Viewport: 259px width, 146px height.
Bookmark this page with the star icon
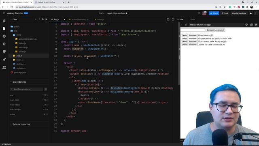pos(225,7)
